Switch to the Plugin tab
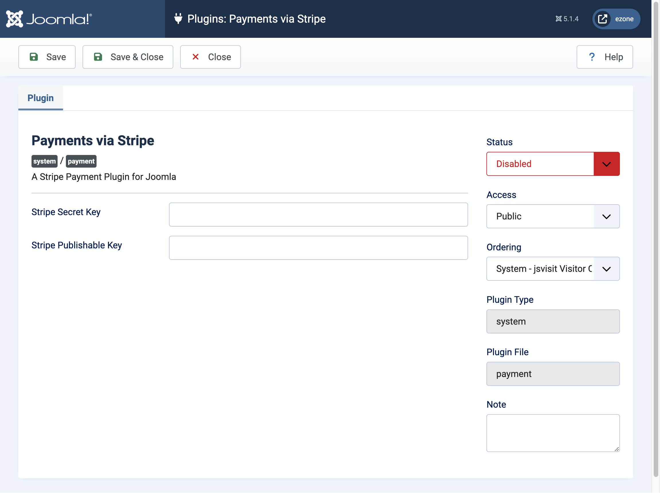Viewport: 660px width, 493px height. (40, 98)
